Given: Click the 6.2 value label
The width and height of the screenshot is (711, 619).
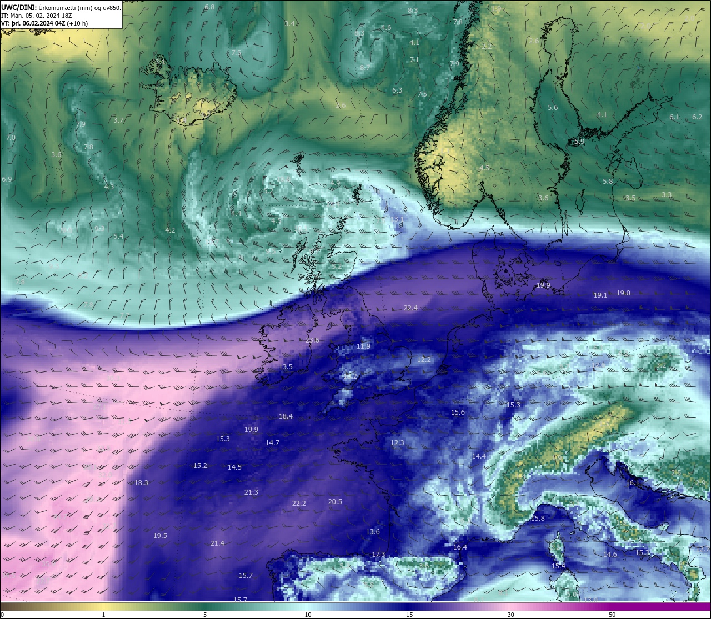Looking at the screenshot, I should 697,117.
